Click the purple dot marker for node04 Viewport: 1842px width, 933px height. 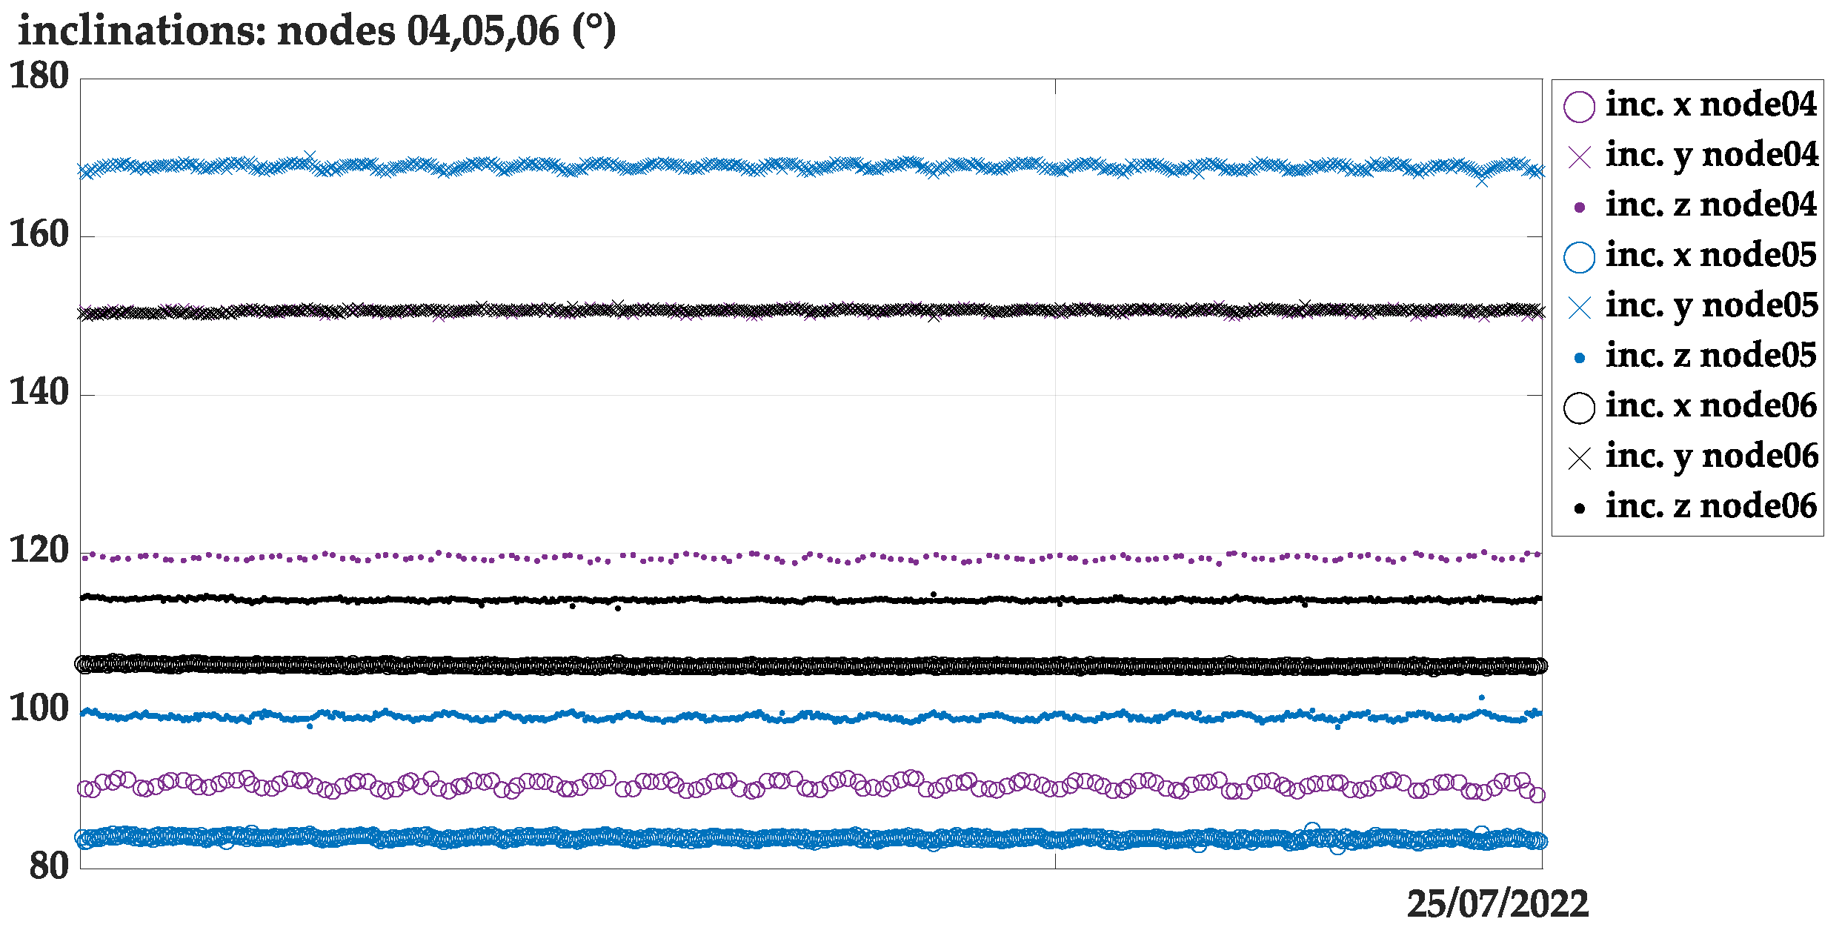[1579, 207]
